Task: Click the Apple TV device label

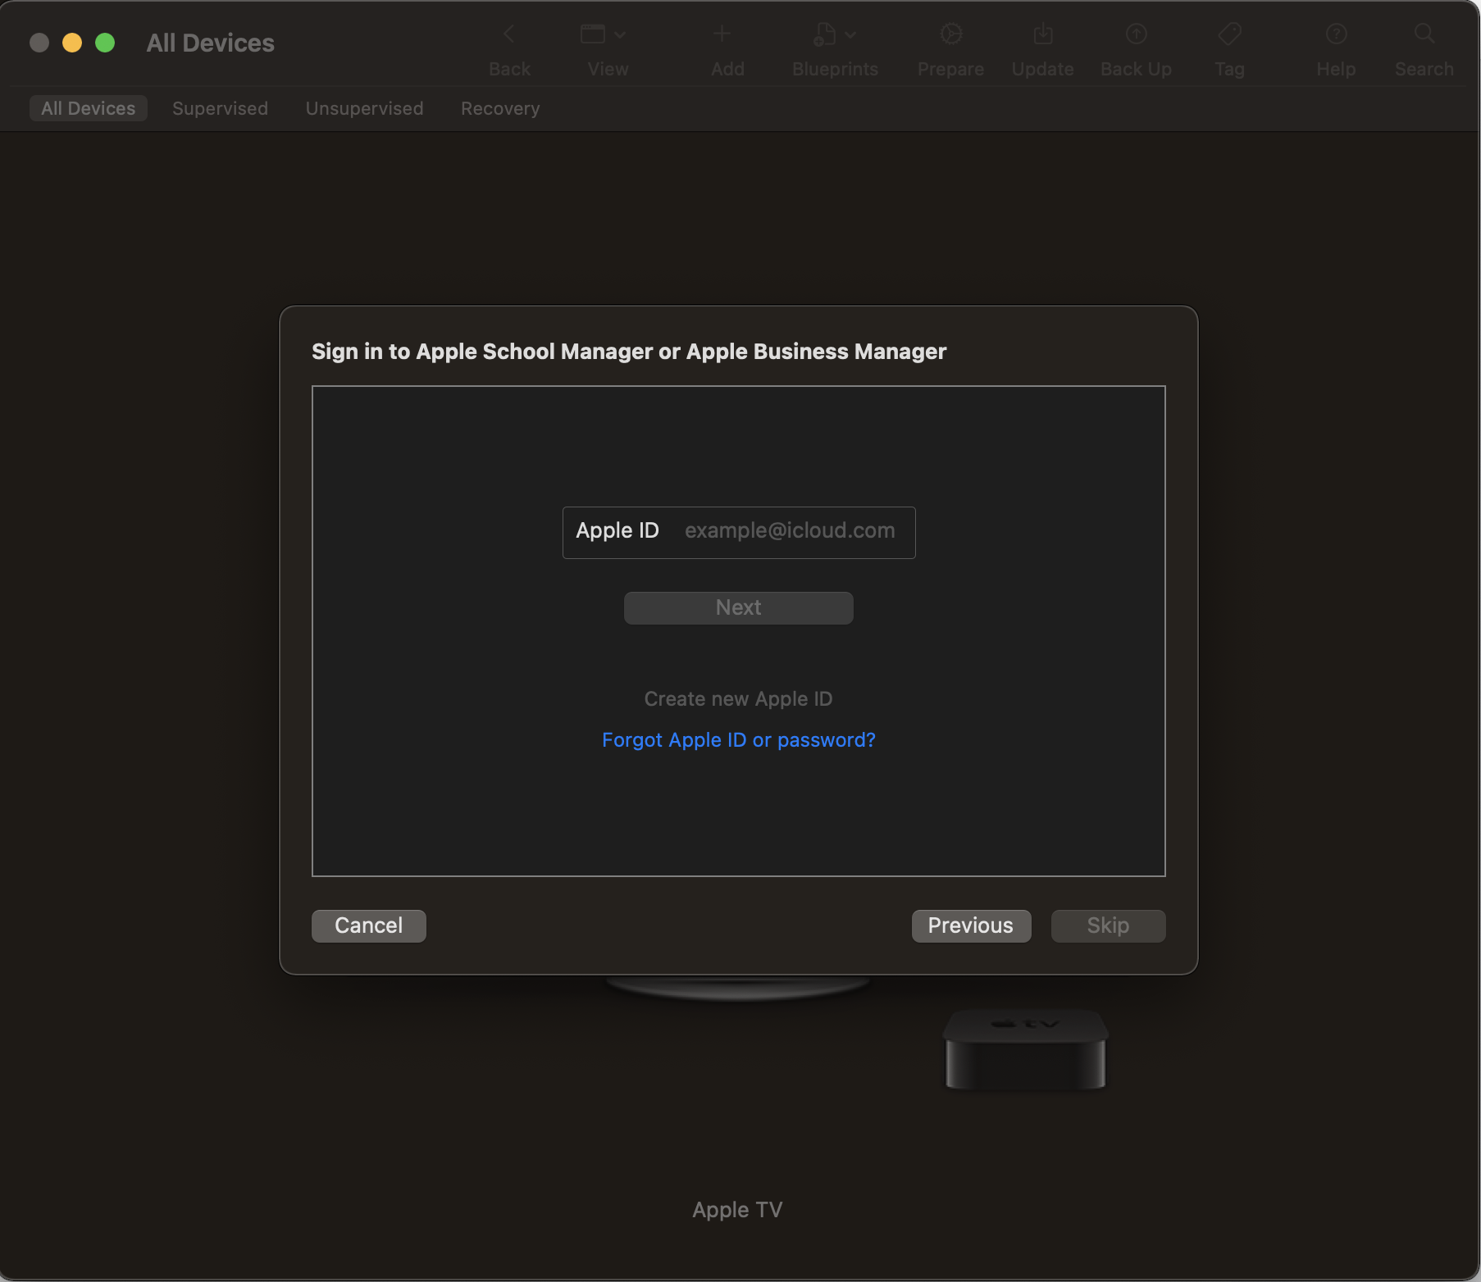Action: [737, 1210]
